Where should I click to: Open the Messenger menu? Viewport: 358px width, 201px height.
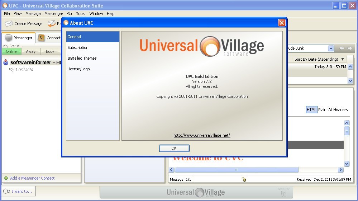click(54, 14)
